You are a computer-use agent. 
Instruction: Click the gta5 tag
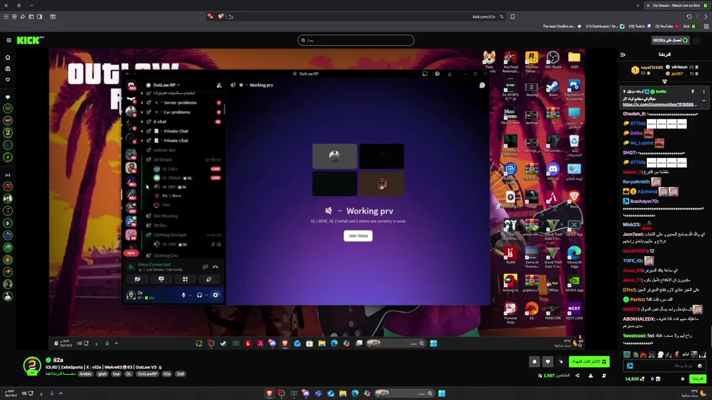[x=102, y=374]
